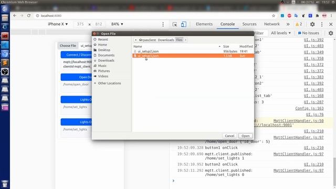
Task: Show more DevTools tabs chevron
Action: (288, 24)
